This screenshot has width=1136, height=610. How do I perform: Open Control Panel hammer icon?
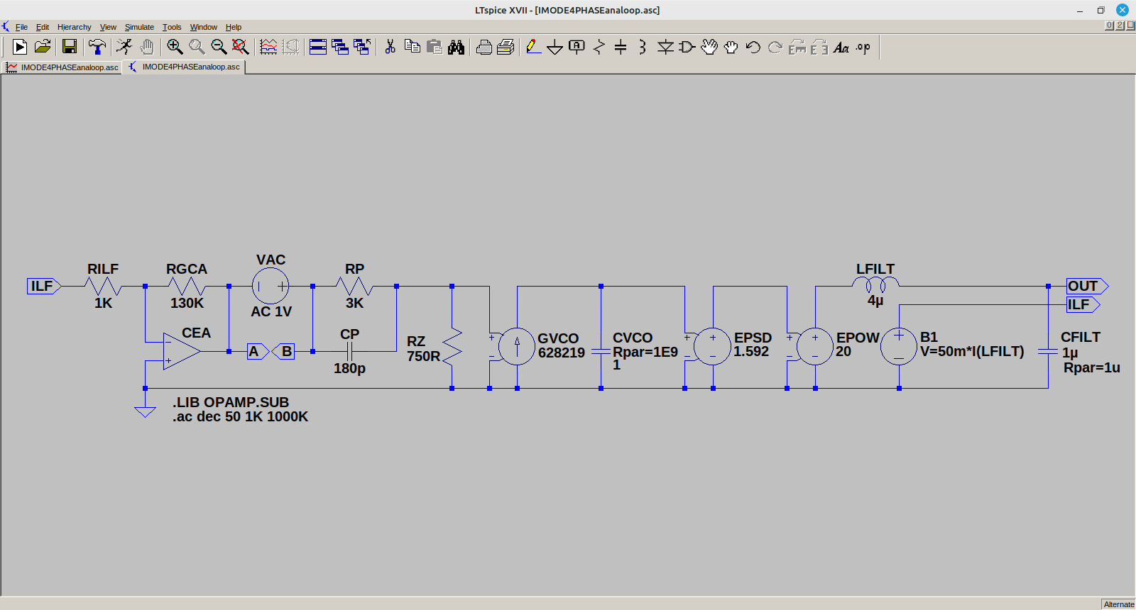(97, 47)
